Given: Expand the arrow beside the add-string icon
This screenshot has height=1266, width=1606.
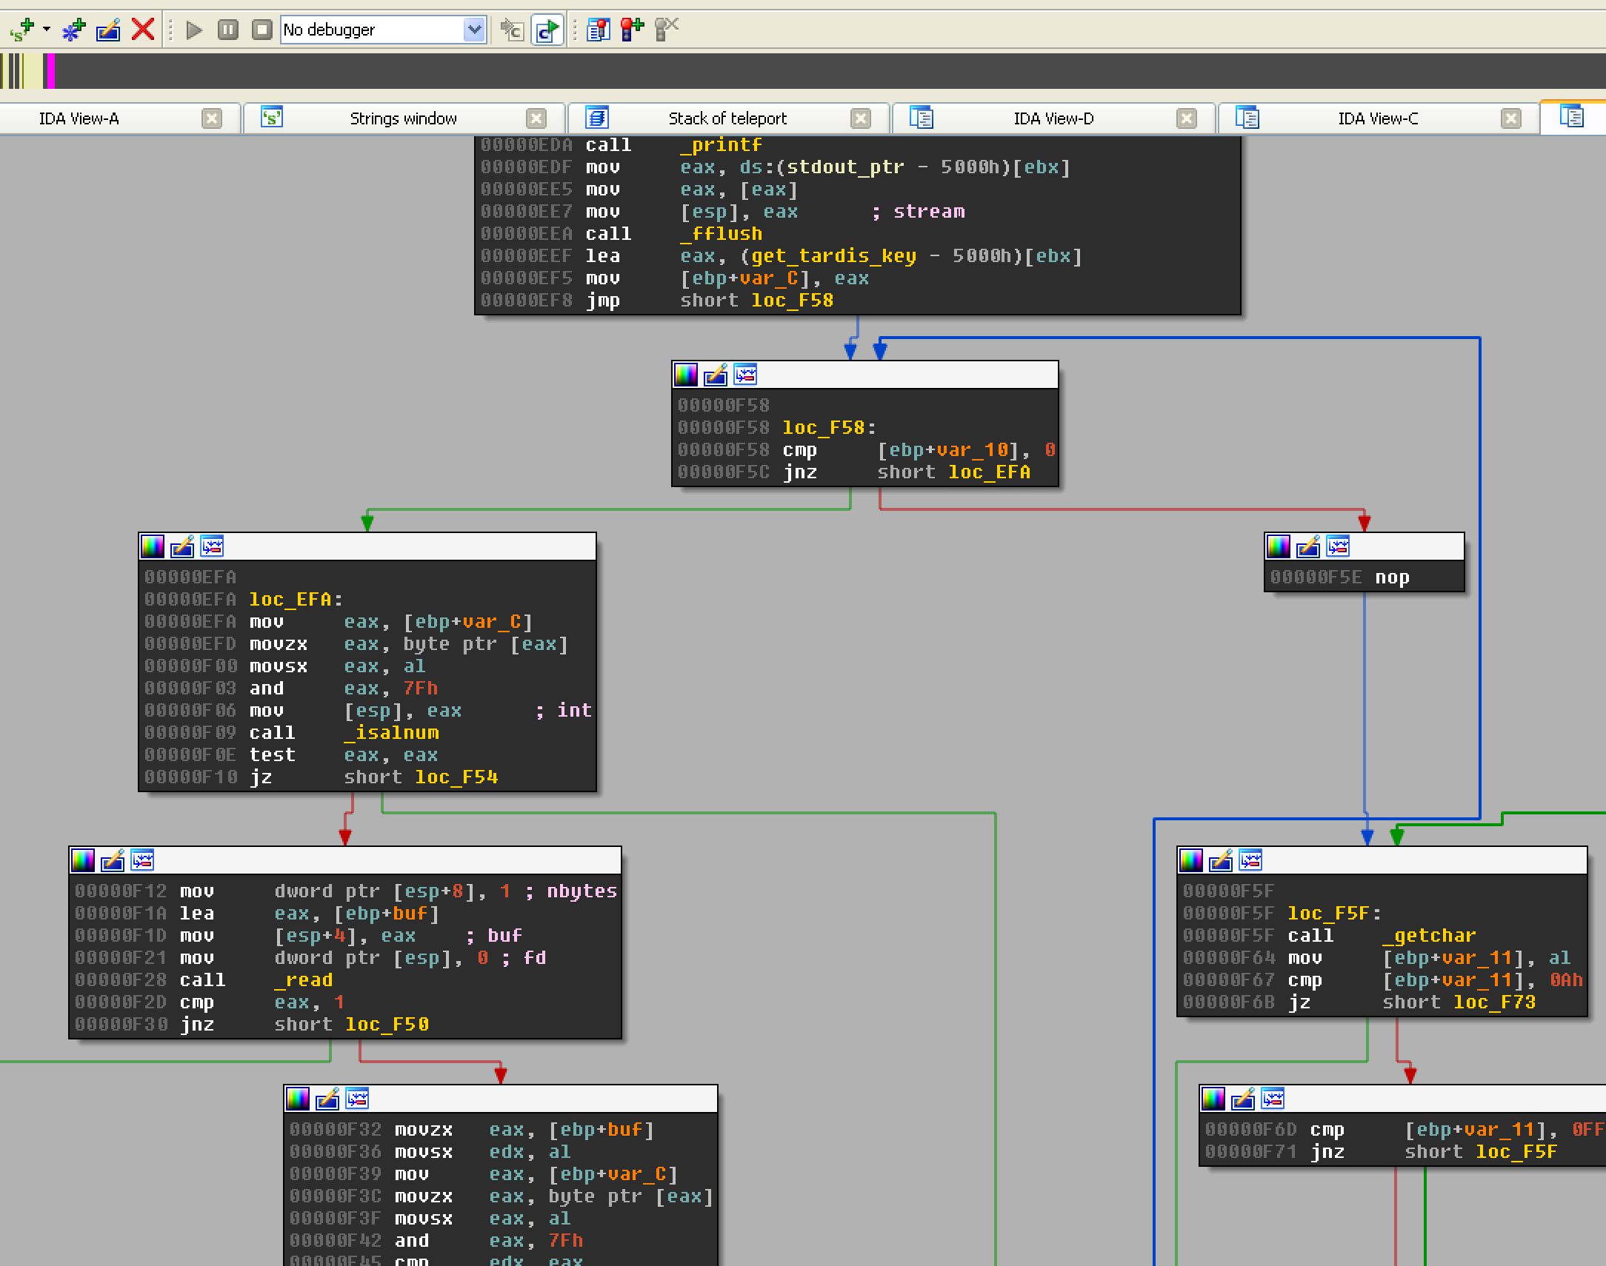Looking at the screenshot, I should 47,30.
